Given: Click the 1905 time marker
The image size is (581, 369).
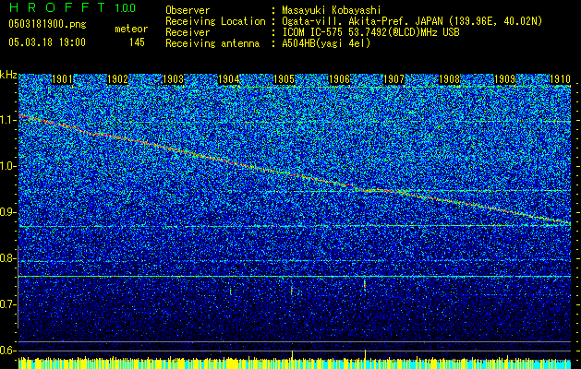Looking at the screenshot, I should 284,79.
